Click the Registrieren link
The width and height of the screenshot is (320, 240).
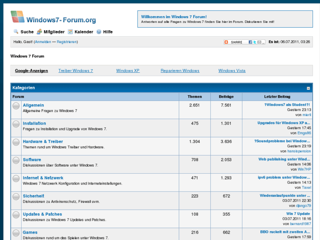(67, 42)
